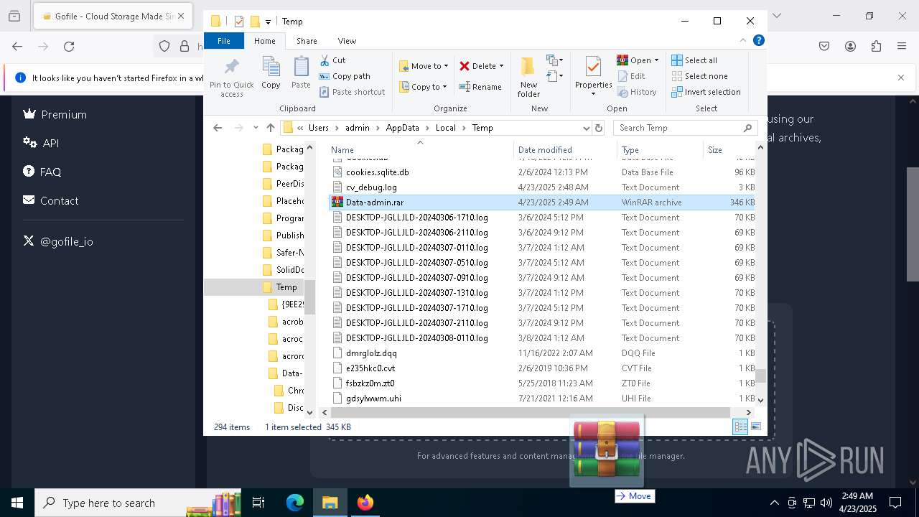The image size is (919, 517).
Task: Expand the Open dropdown arrow in ribbon
Action: point(656,60)
